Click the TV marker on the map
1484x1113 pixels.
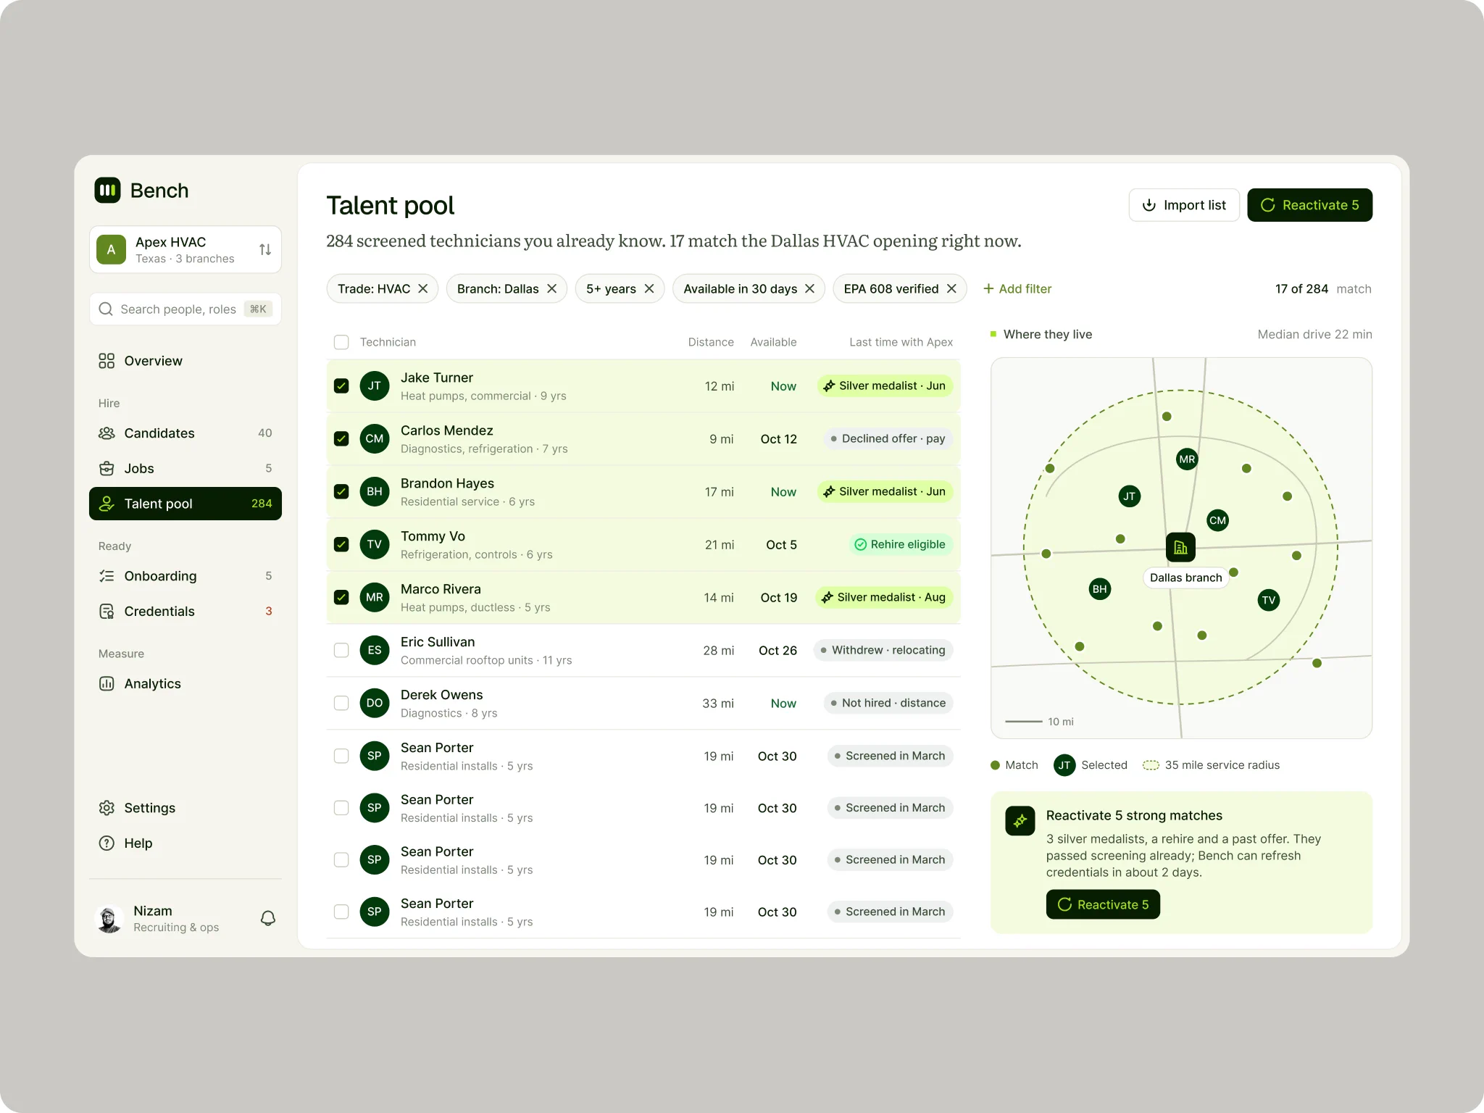click(1269, 600)
